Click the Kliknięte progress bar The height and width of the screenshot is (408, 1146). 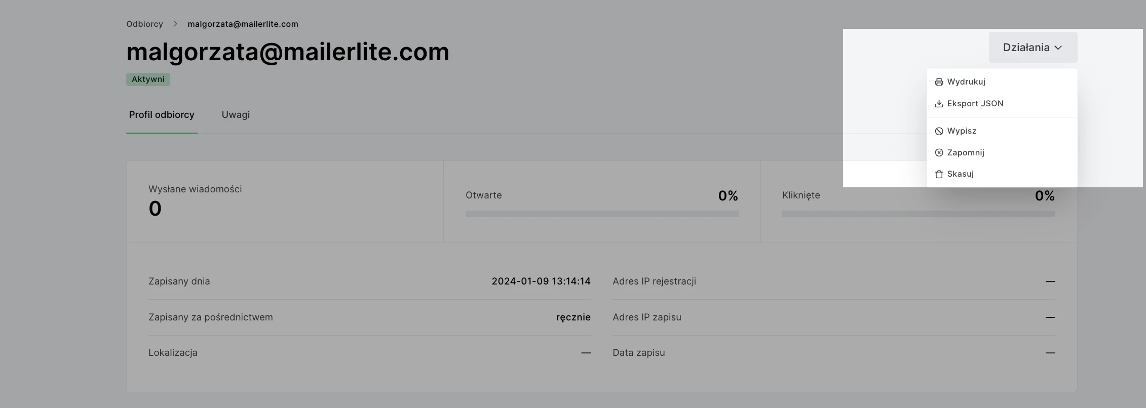[x=918, y=214]
